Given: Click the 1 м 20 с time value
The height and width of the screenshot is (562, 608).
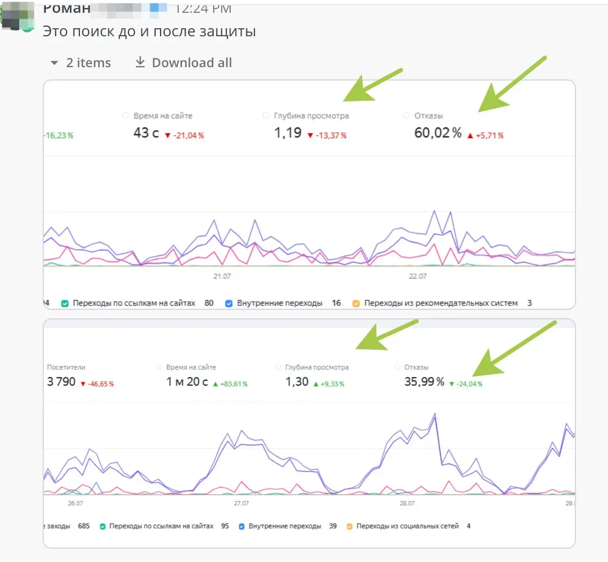Looking at the screenshot, I should click(x=187, y=382).
